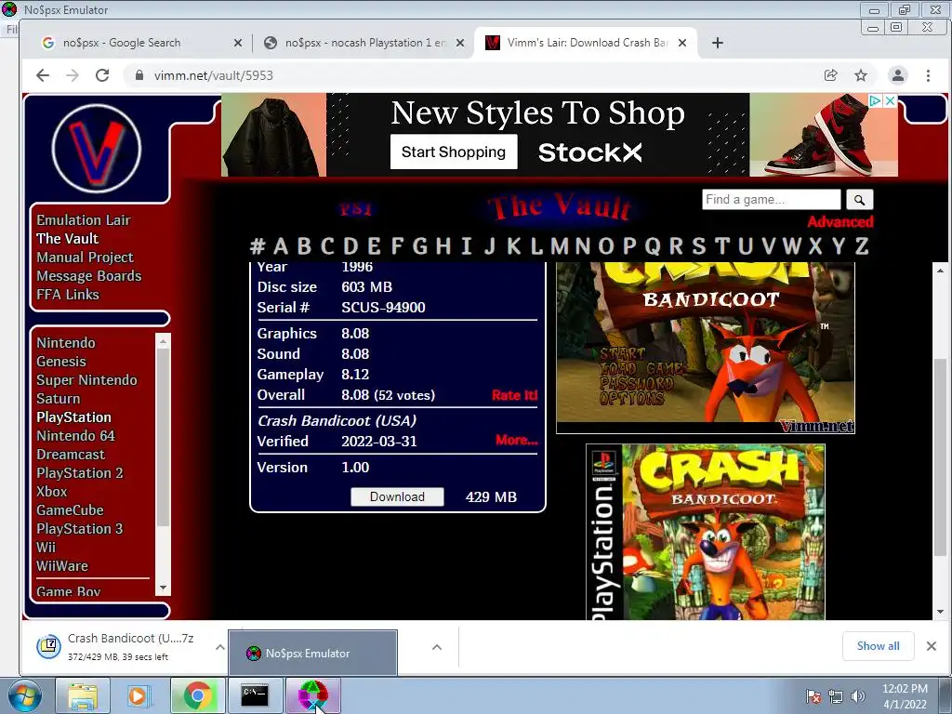
Task: Switch to Chrome in taskbar
Action: point(197,695)
